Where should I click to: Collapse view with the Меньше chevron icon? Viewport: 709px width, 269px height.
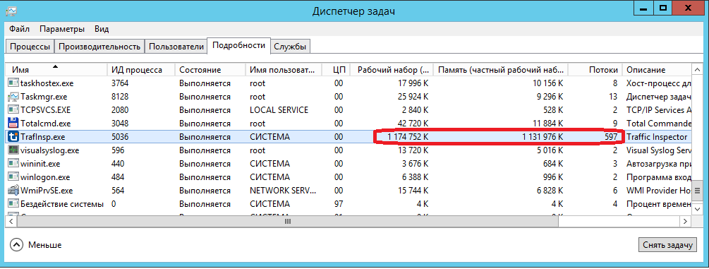[x=16, y=245]
